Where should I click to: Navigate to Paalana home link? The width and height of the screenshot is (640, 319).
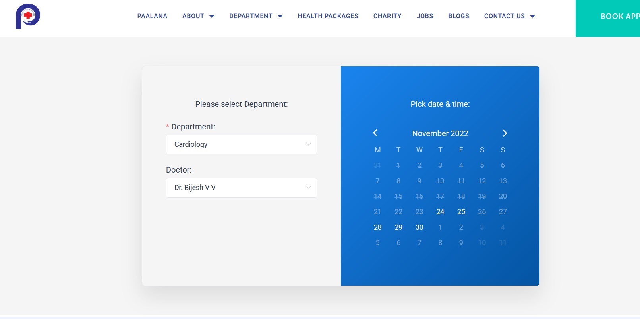[152, 16]
